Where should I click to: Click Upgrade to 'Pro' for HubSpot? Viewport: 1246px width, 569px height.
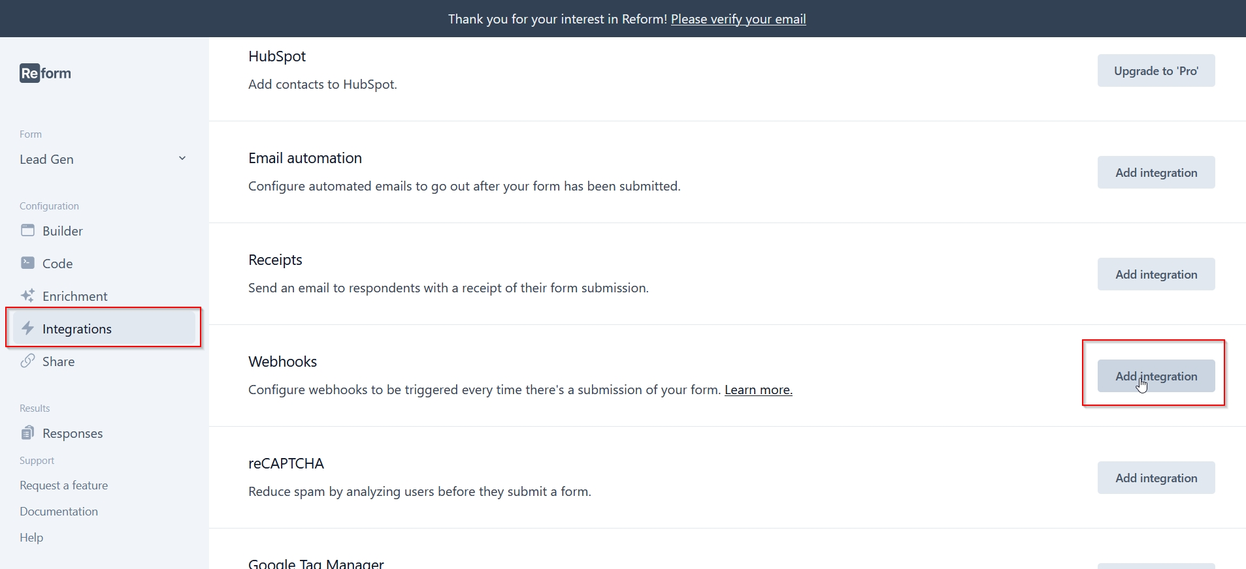tap(1156, 70)
